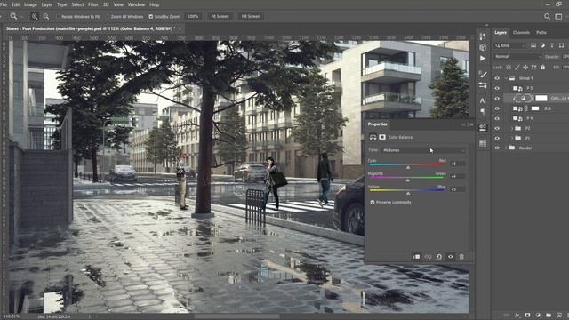Expand the Render group folder
This screenshot has width=569, height=320.
point(506,148)
